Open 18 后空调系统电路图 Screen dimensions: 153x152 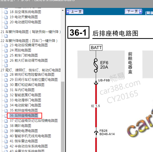coord(25,12)
